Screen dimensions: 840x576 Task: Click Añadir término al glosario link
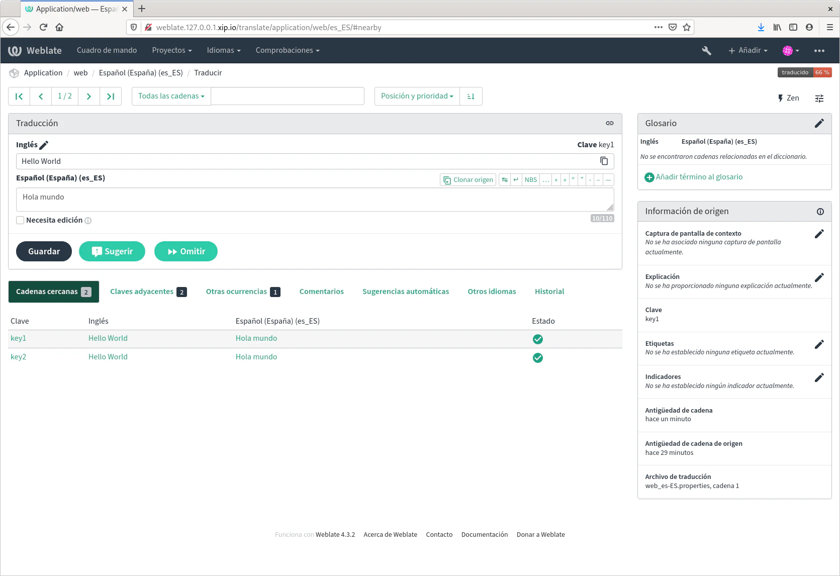coord(699,177)
